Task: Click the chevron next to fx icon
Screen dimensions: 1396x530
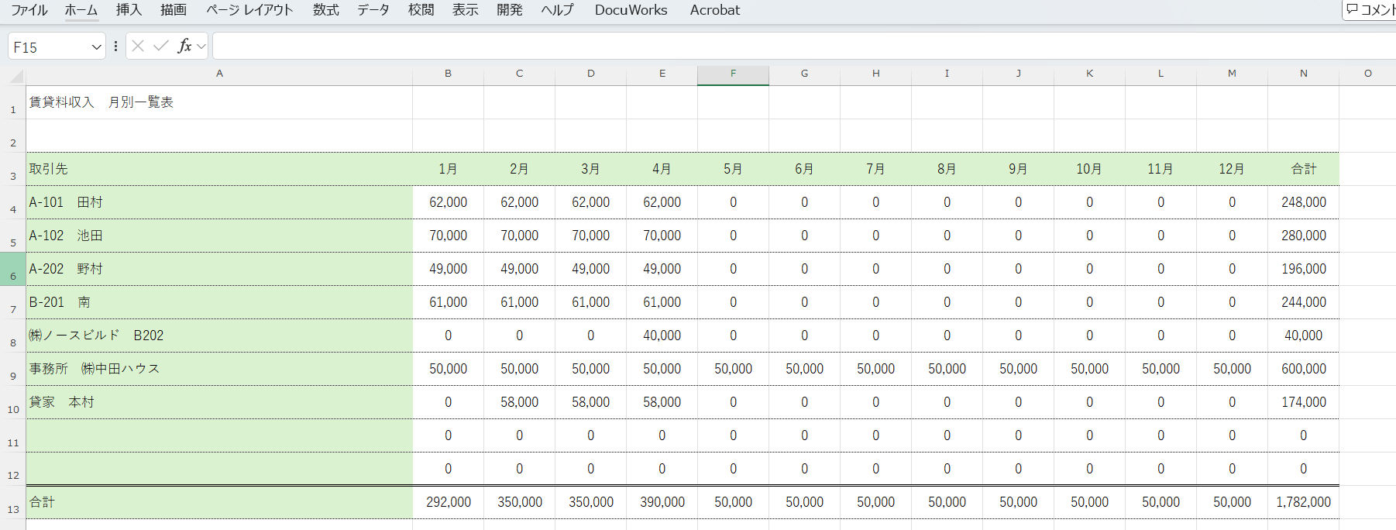Action: tap(201, 46)
